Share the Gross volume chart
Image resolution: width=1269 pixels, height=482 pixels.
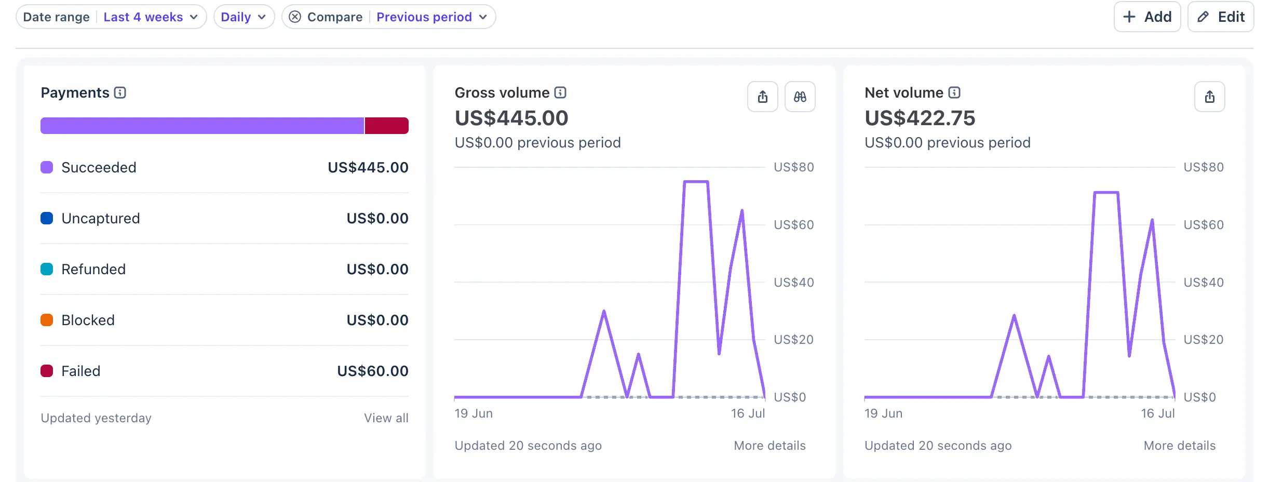tap(763, 97)
